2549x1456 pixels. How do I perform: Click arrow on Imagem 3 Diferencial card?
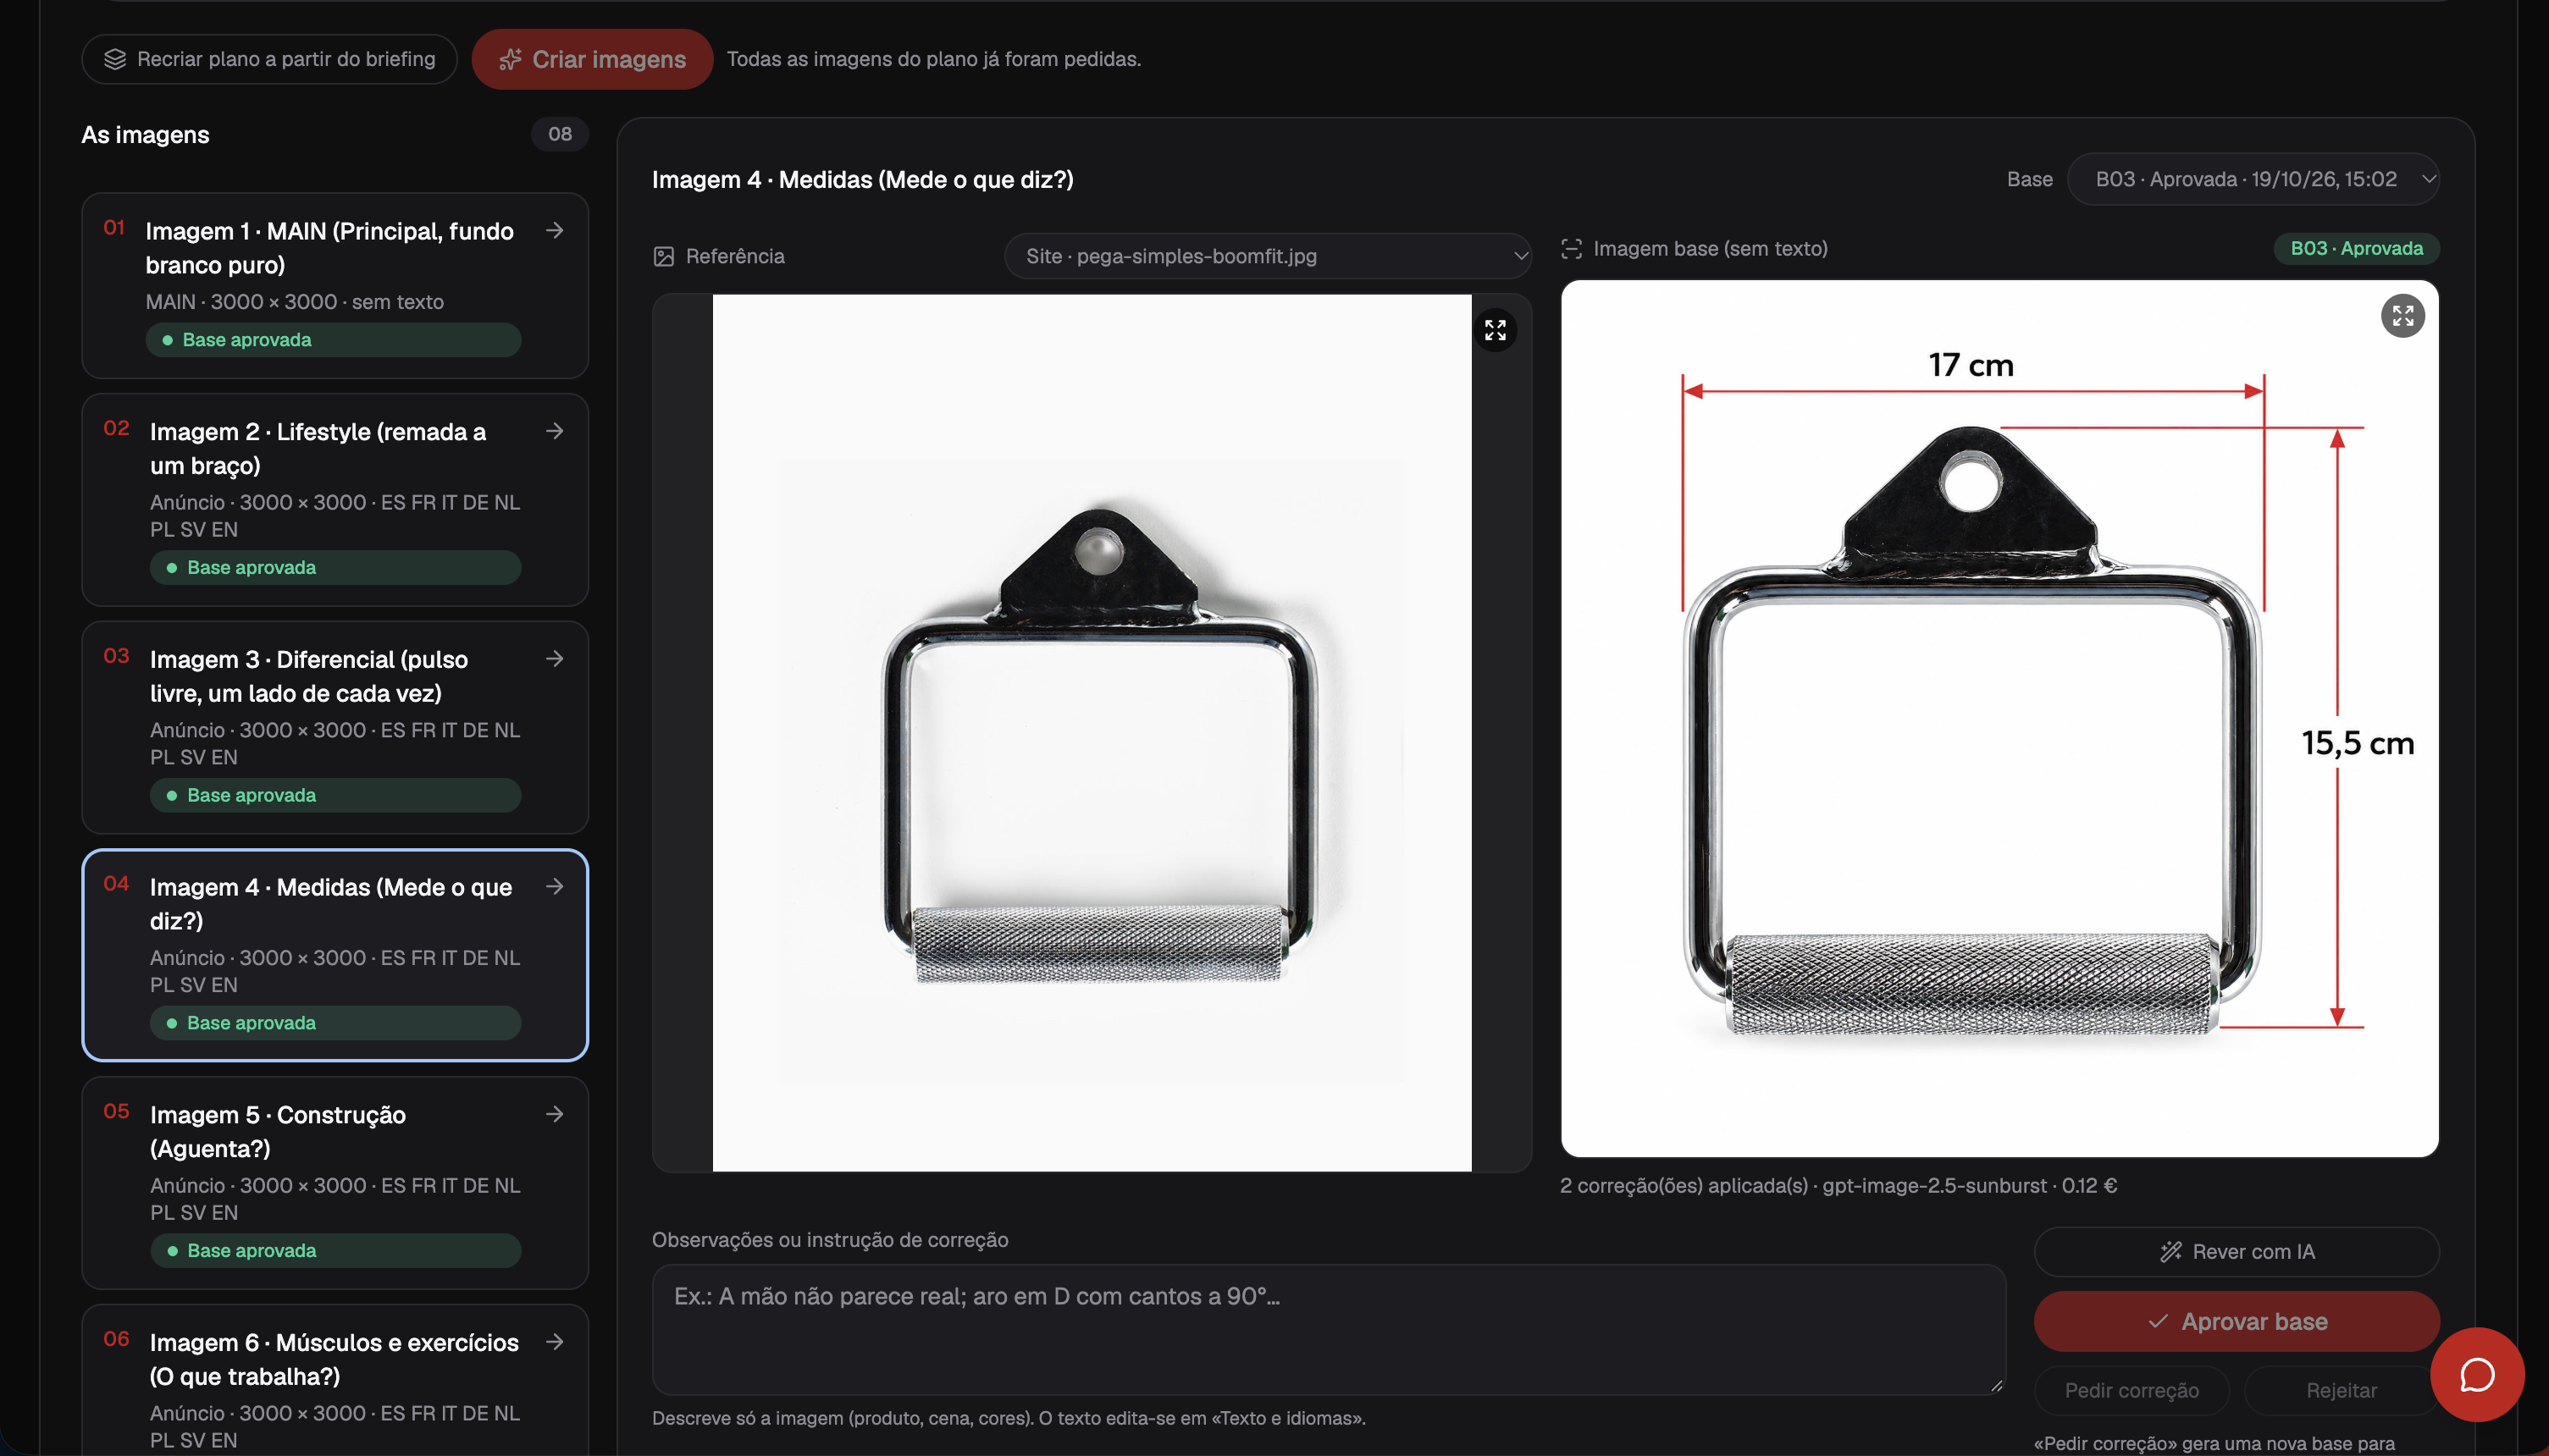pyautogui.click(x=554, y=659)
